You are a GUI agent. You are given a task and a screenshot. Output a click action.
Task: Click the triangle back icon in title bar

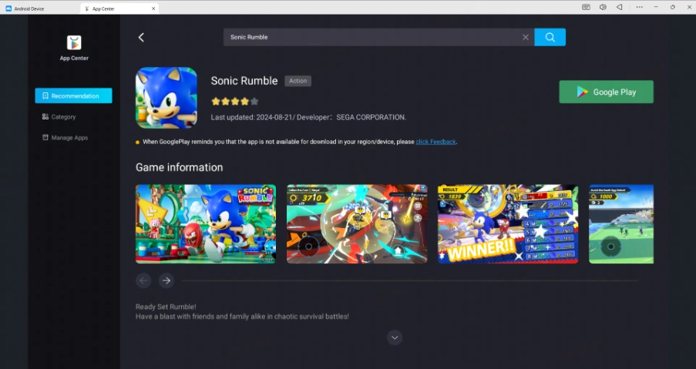point(619,7)
